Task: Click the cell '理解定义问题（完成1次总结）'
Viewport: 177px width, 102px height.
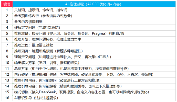Action: pyautogui.click(x=94, y=28)
